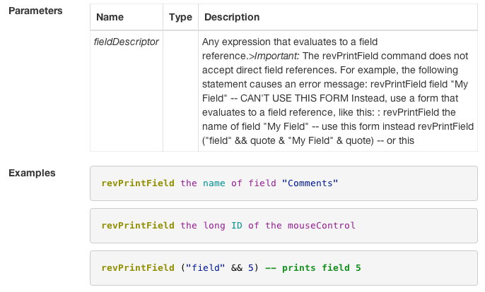Click revPrintField keyword in first example
Image resolution: width=485 pixels, height=292 pixels.
coord(138,183)
